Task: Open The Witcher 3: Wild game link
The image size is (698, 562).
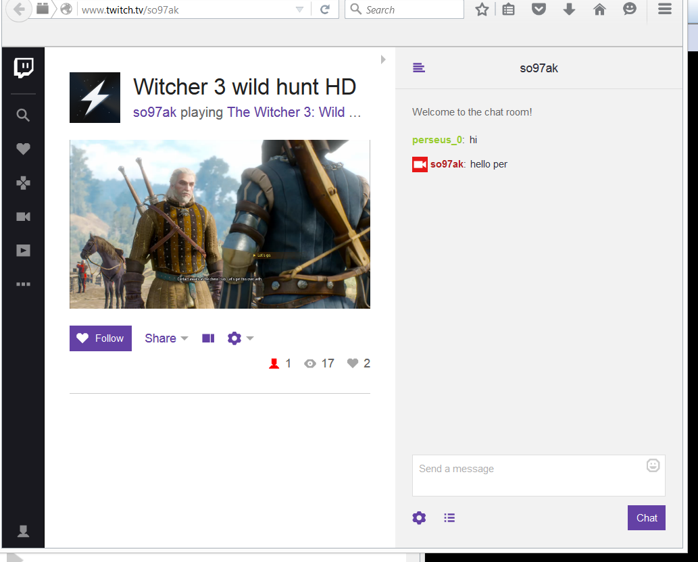Action: click(x=293, y=112)
